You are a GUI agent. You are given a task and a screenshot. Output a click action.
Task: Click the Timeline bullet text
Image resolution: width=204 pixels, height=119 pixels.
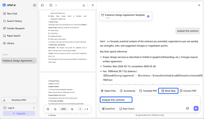(x=129, y=66)
